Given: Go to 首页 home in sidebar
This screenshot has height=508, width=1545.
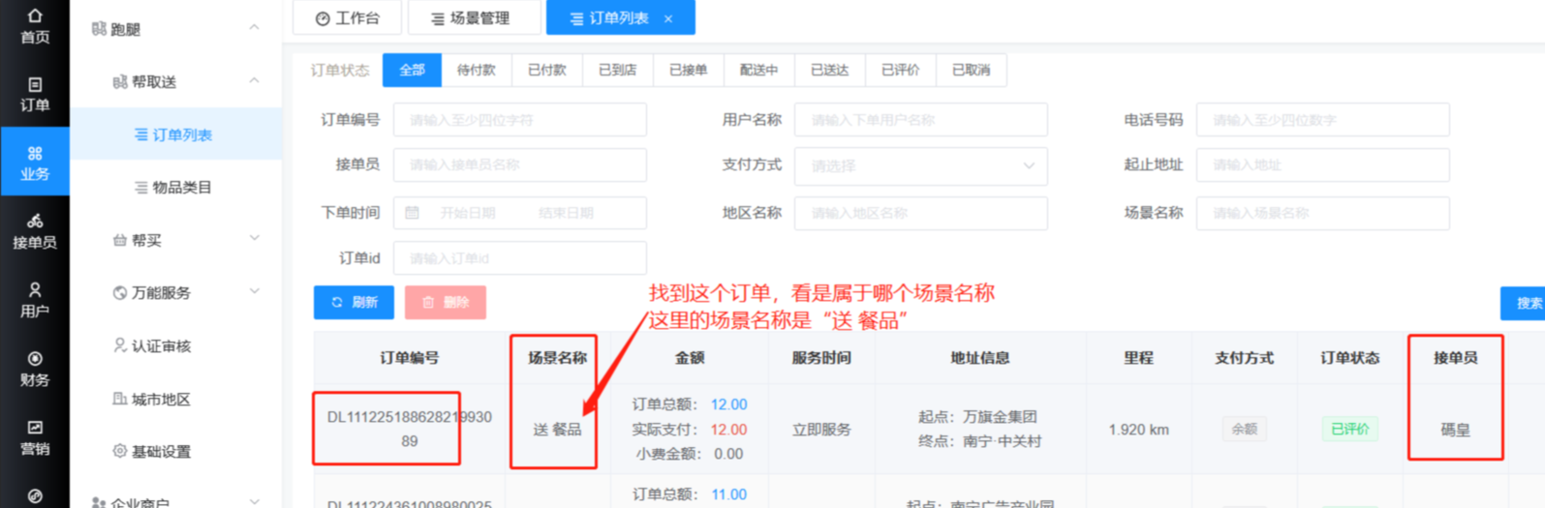Looking at the screenshot, I should 35,26.
